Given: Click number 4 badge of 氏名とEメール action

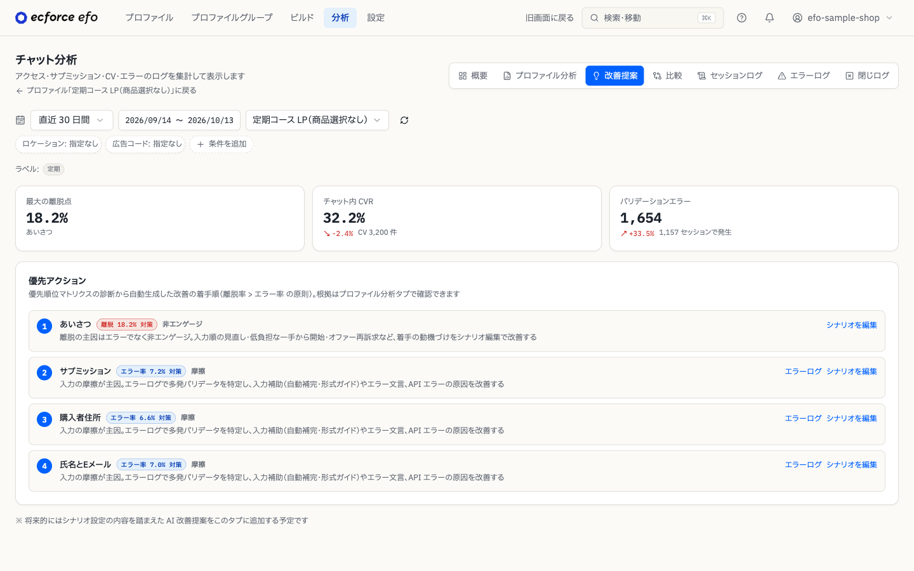Looking at the screenshot, I should pyautogui.click(x=44, y=466).
